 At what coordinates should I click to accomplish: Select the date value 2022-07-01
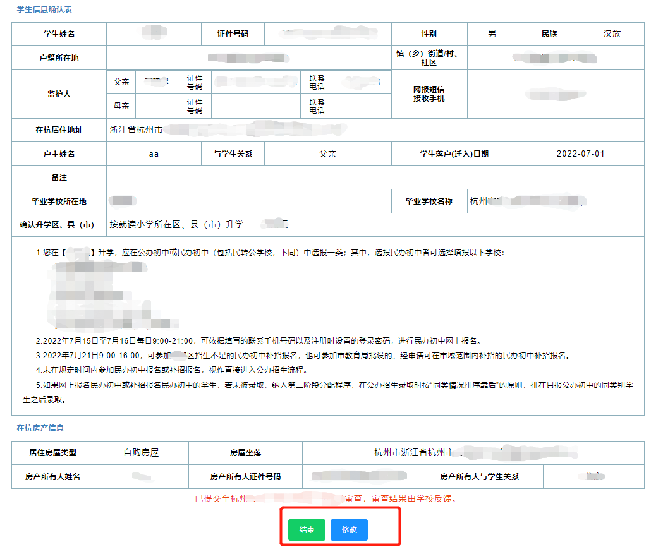click(580, 154)
